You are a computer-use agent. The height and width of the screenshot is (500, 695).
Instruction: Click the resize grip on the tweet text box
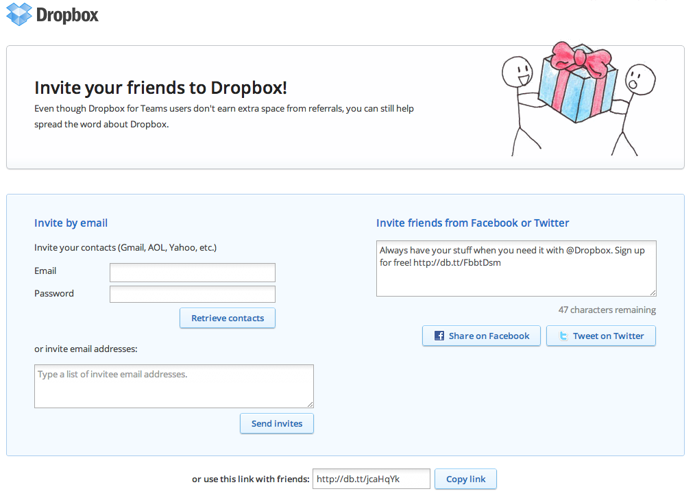tap(653, 294)
